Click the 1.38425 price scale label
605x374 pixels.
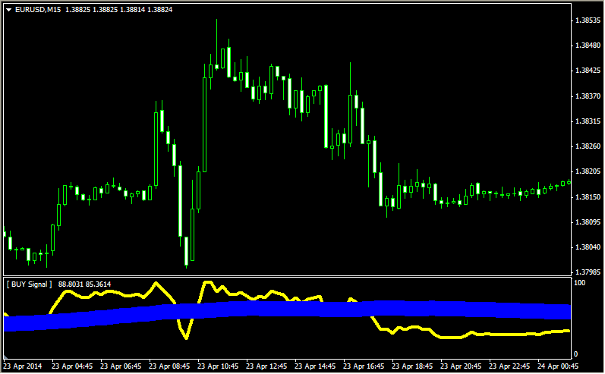(588, 71)
